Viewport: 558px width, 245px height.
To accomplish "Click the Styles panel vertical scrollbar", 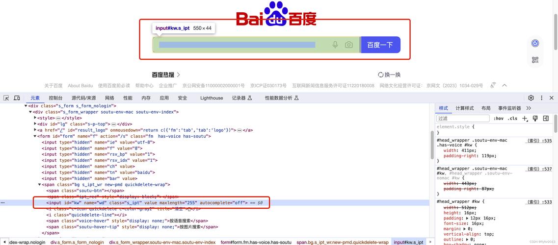I will [x=556, y=147].
